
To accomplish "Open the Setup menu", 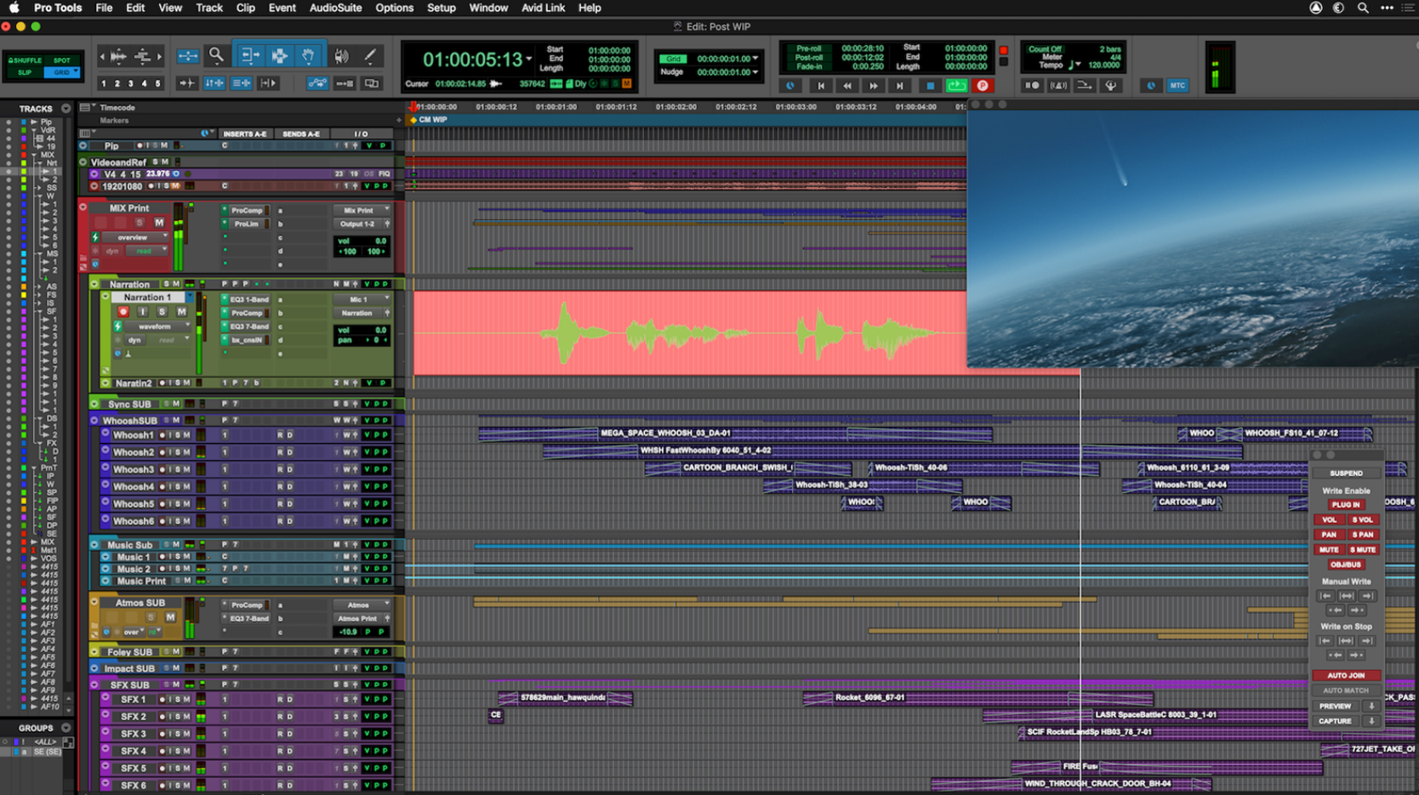I will point(441,8).
